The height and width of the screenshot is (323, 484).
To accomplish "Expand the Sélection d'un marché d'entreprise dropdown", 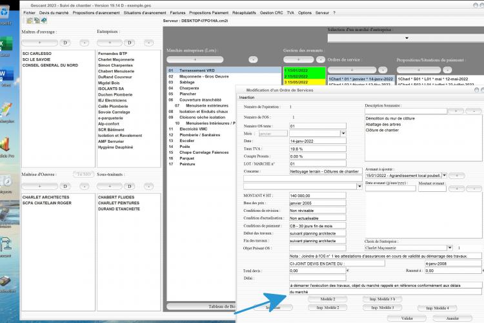I will (x=407, y=38).
